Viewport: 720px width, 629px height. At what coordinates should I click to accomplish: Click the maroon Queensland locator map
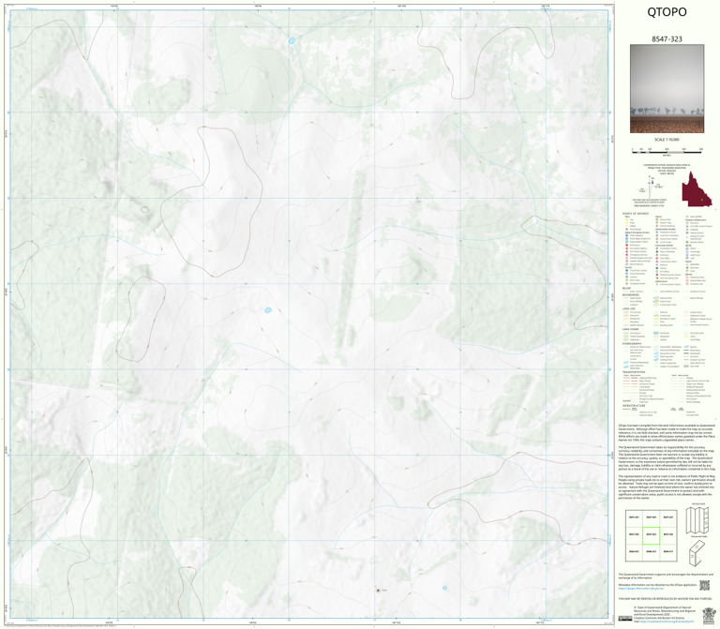(x=697, y=189)
